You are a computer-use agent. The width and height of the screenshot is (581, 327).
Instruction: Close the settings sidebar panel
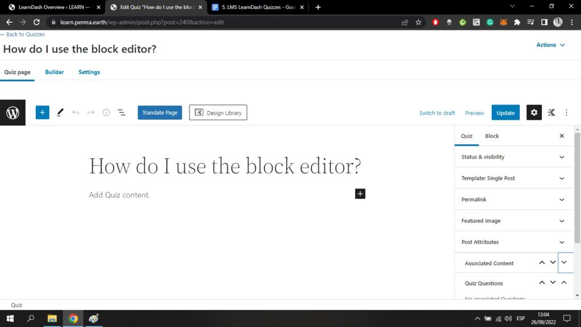click(x=562, y=136)
